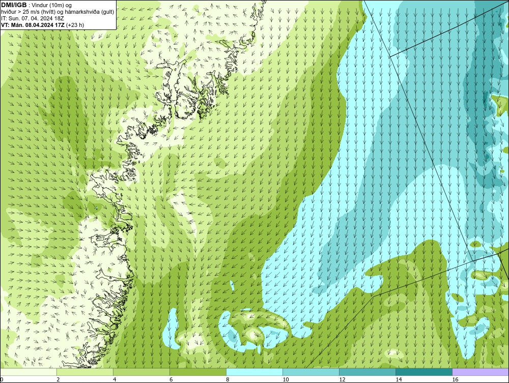
Task: Click the 2–4 m/s light green swatch
Action: pos(85,372)
